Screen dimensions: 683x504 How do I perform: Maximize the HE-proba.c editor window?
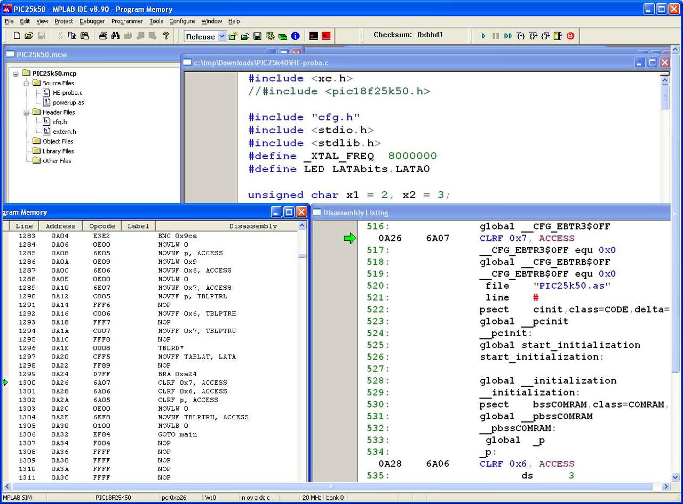(652, 62)
